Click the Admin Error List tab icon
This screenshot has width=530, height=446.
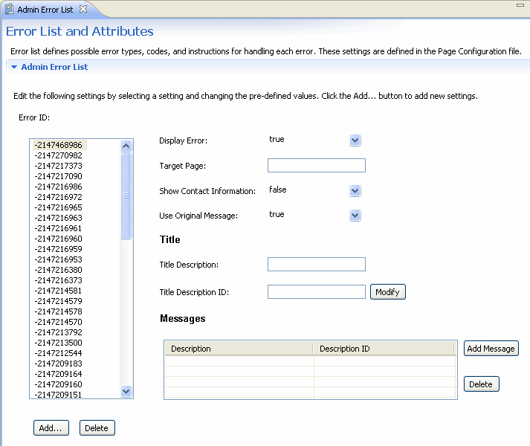[10, 9]
